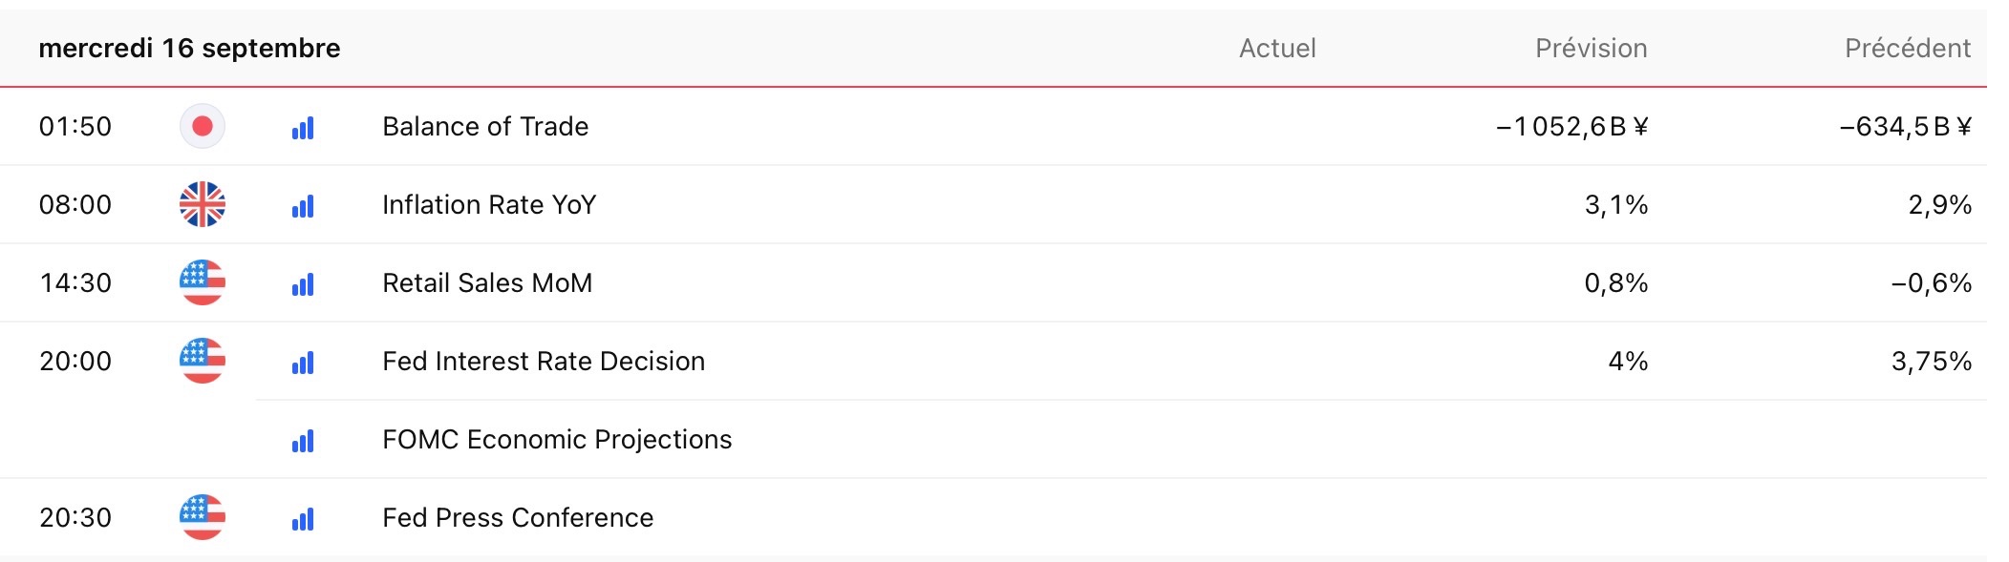
Task: Click the Précédent column header
Action: coord(1908,48)
